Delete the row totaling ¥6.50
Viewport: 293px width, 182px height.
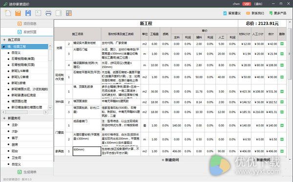point(282,139)
